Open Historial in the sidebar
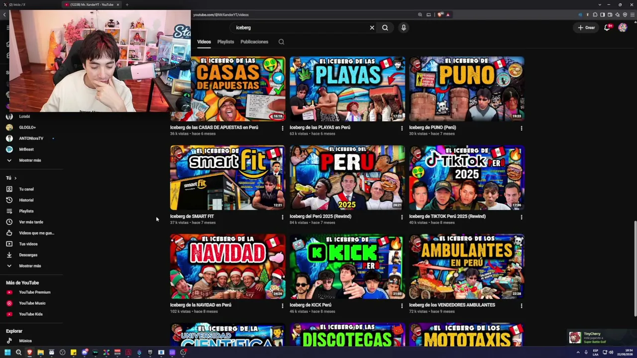Screen dimensions: 637x358 pyautogui.click(x=26, y=200)
